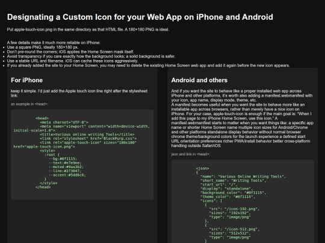This screenshot has width=325, height=243.
Task: Click 'A few details make it much more reliable' line
Action: 54,43
